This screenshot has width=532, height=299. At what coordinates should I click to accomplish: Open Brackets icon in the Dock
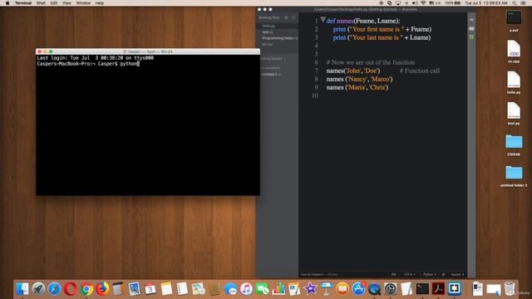(x=455, y=289)
